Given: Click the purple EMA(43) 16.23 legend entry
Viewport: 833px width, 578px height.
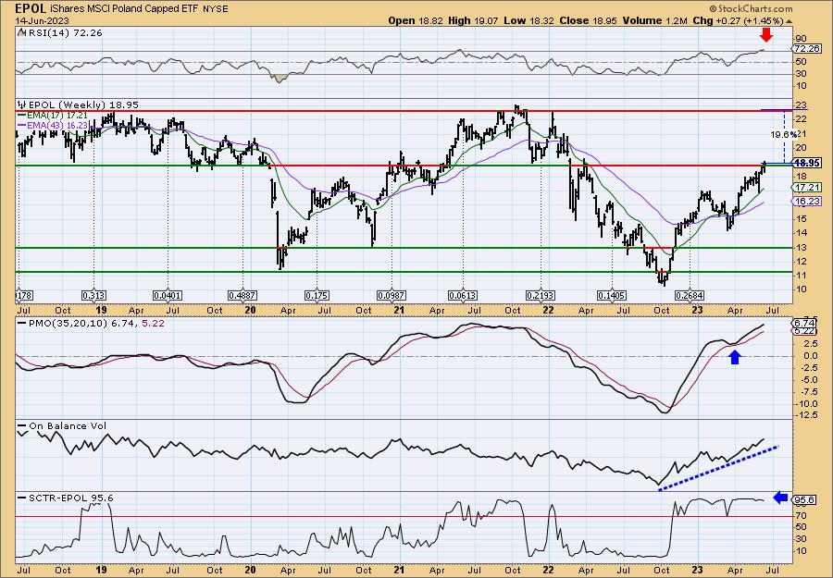Looking at the screenshot, I should [53, 124].
